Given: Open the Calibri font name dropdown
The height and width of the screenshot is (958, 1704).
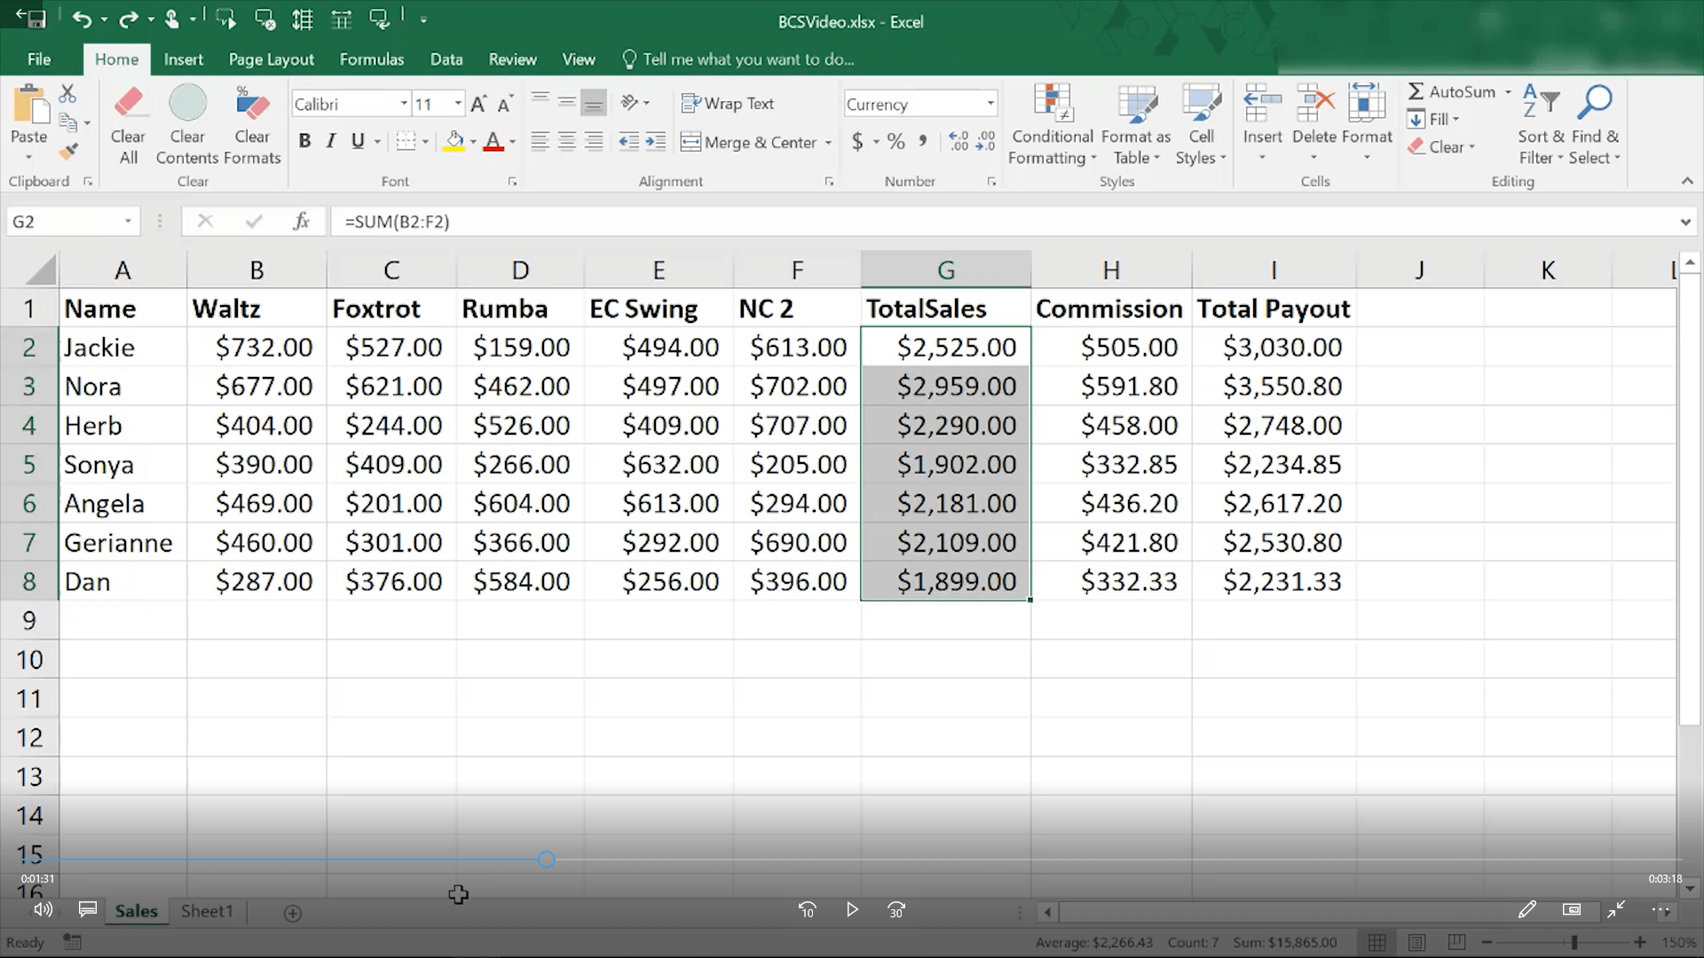Looking at the screenshot, I should click(404, 104).
